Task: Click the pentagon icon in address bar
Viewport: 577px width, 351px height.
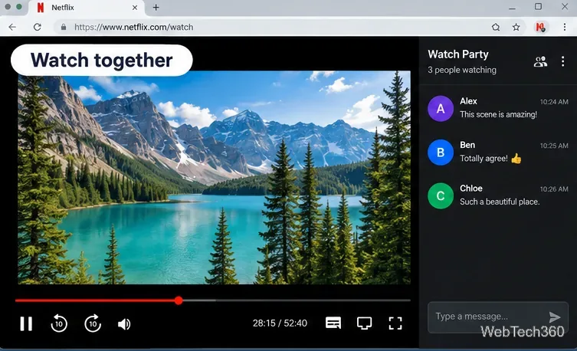Action: [496, 27]
